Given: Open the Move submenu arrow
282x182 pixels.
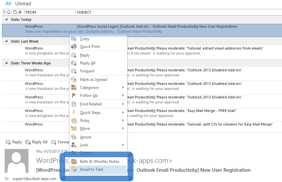Looking at the screenshot, I should 123,128.
